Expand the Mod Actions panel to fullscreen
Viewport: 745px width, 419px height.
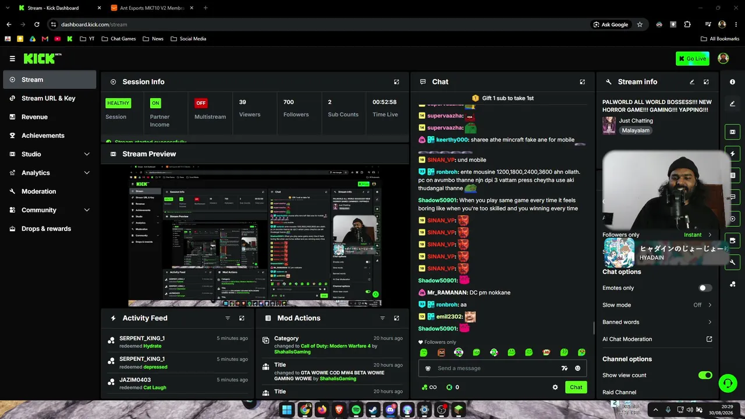point(396,318)
